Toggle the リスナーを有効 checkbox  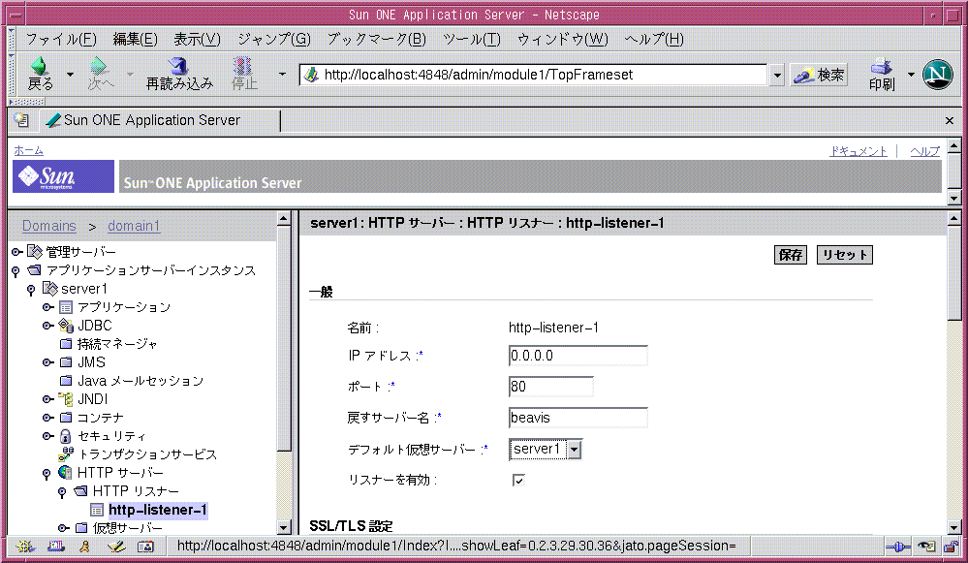pos(518,481)
